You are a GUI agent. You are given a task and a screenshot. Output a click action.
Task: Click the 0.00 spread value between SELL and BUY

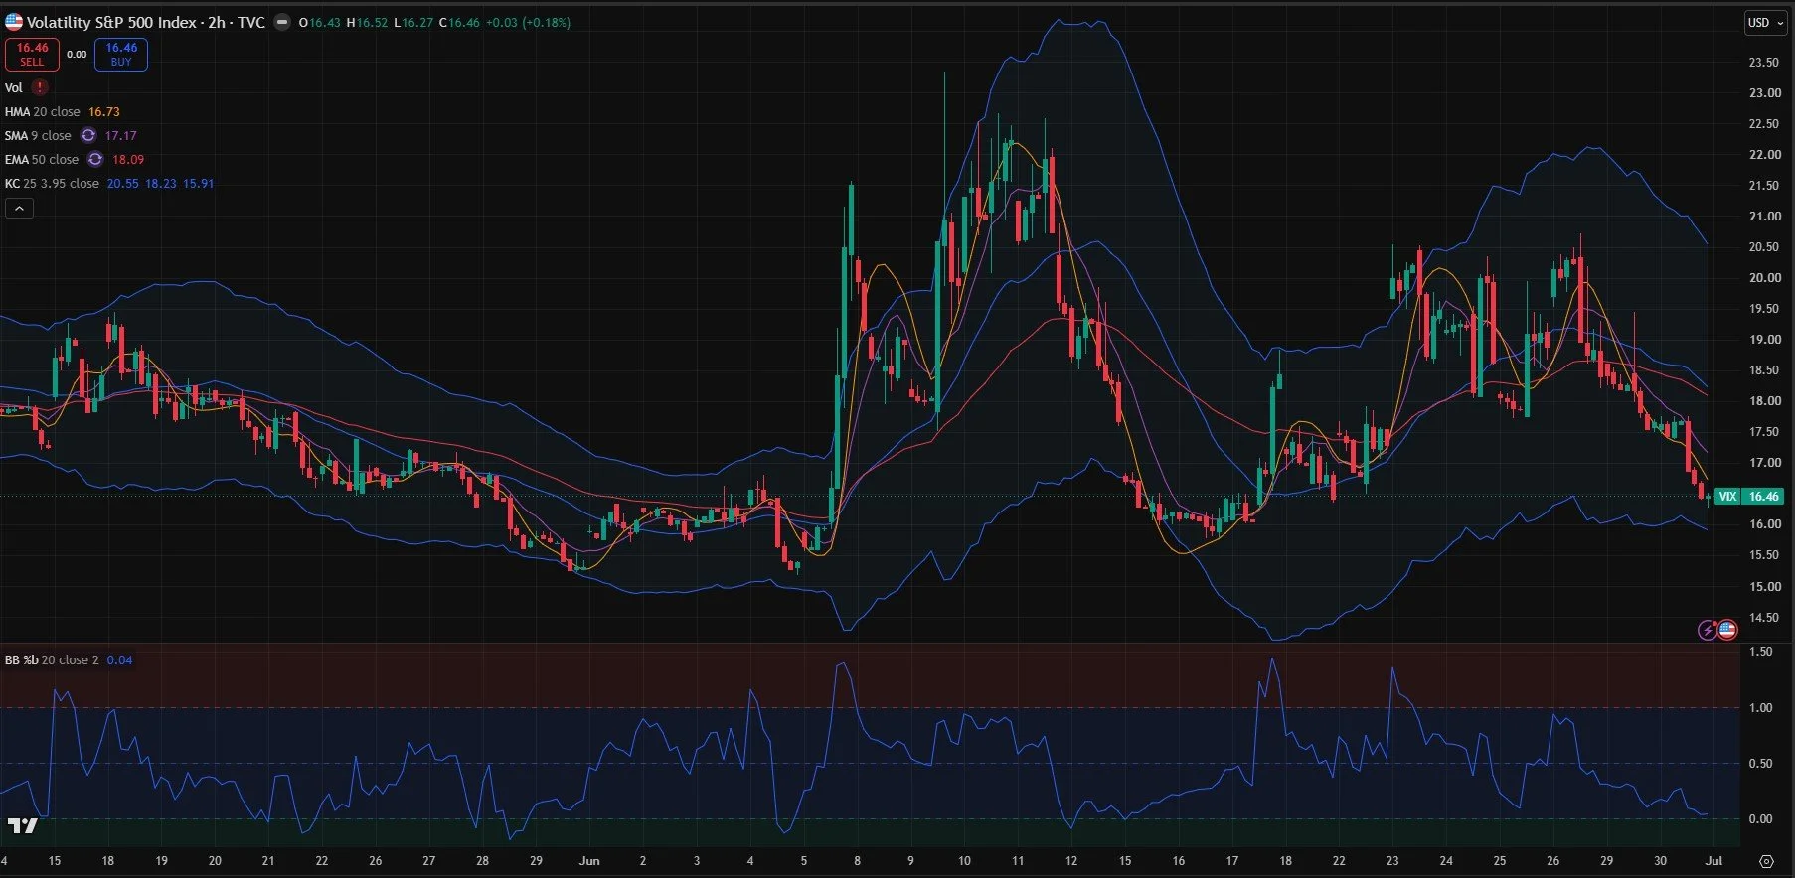point(77,55)
